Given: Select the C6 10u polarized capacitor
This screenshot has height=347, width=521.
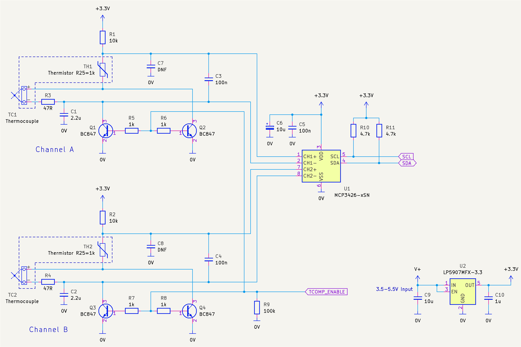Looking at the screenshot, I should (x=270, y=128).
